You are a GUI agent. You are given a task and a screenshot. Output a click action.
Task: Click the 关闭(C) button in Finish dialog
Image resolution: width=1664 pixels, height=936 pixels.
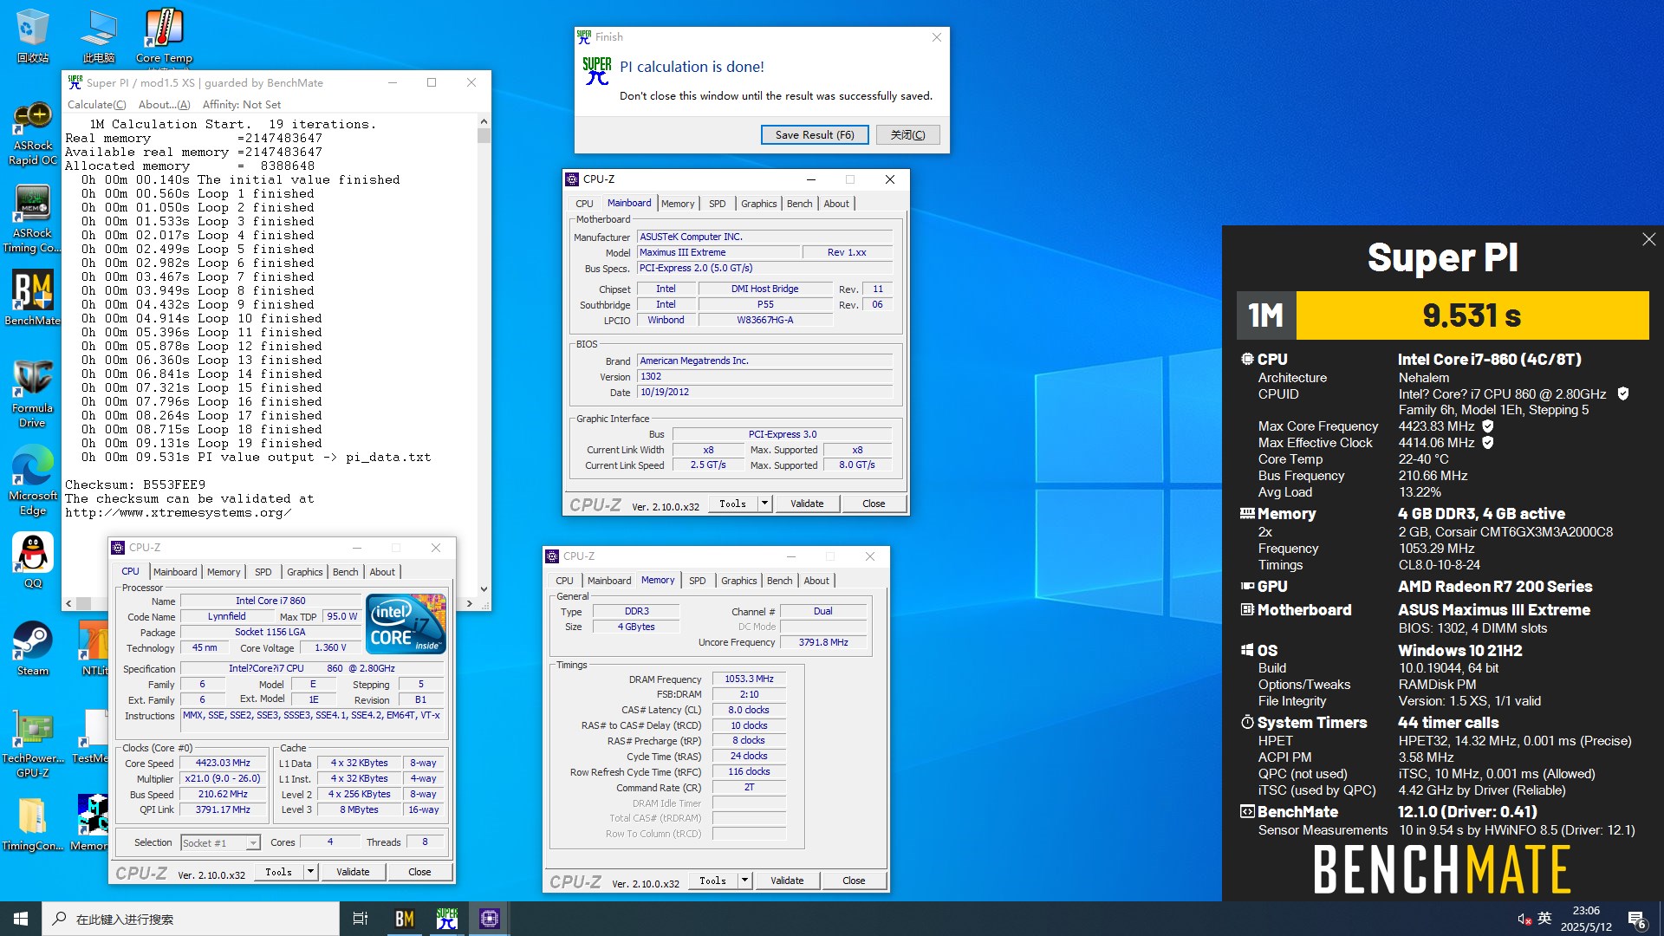(907, 135)
